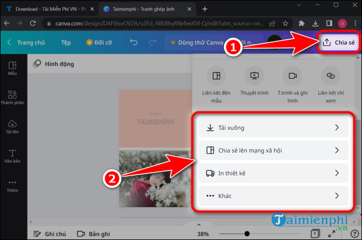
Task: Open Chia sẻ lên mạng xã hội
Action: click(x=274, y=150)
